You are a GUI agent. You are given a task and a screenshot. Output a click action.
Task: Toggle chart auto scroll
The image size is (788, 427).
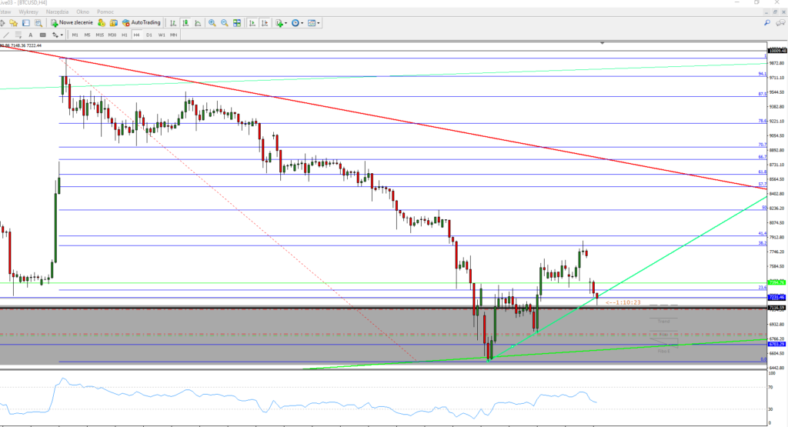(x=252, y=22)
